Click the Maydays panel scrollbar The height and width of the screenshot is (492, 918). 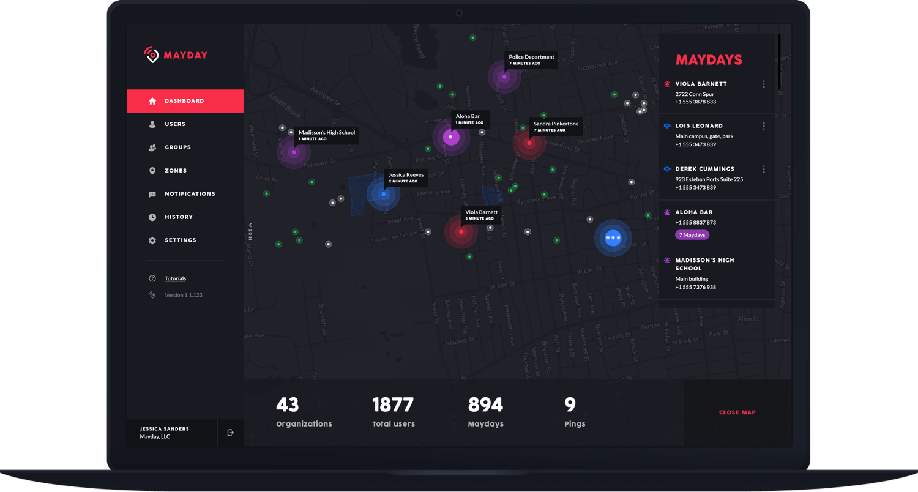coord(779,61)
